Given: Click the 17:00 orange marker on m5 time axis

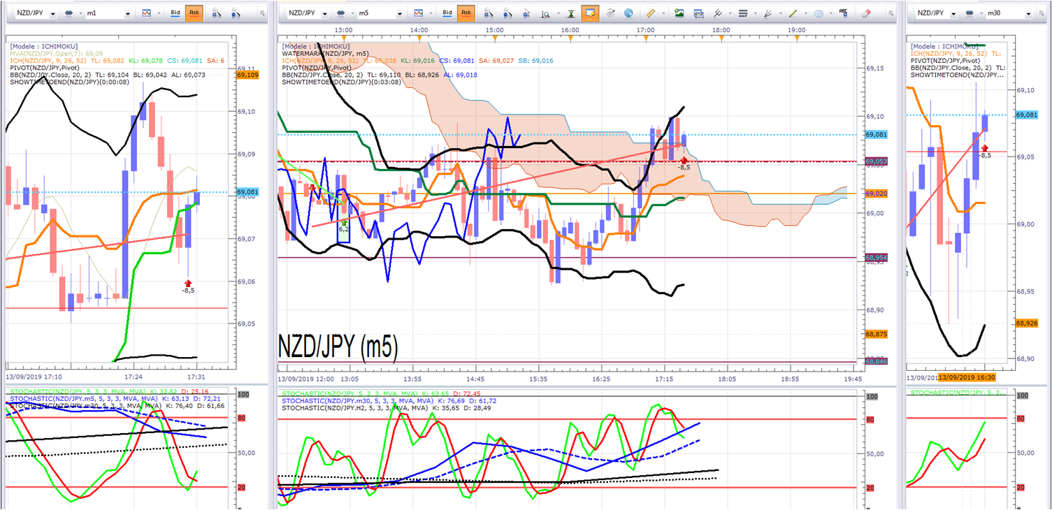Looking at the screenshot, I should pos(647,38).
